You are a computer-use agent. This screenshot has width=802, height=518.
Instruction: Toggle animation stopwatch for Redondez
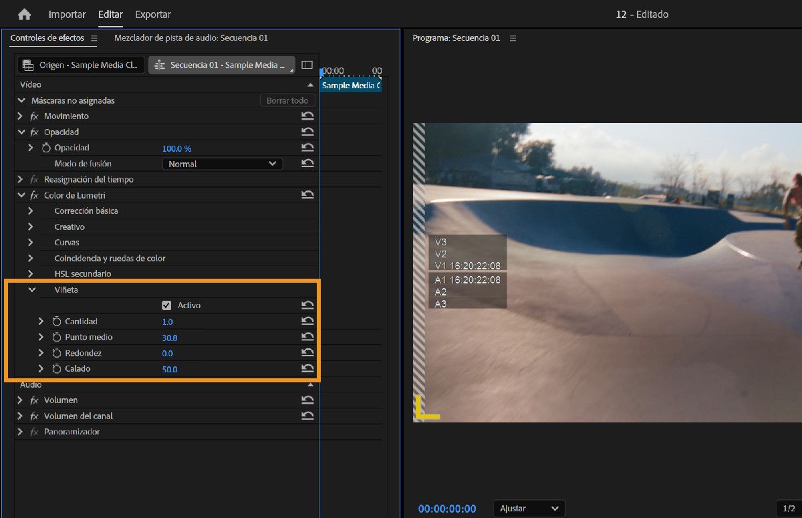[x=57, y=353]
